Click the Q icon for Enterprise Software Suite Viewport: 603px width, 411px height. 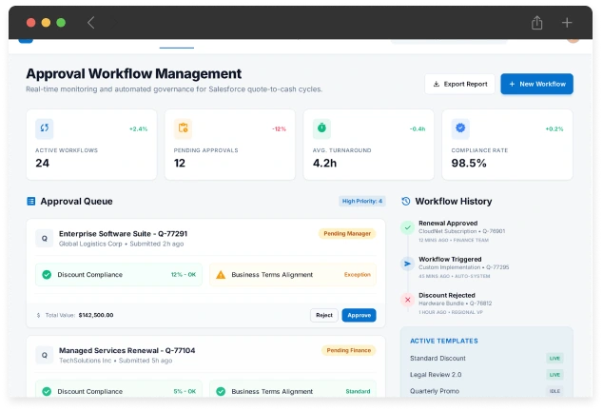click(x=45, y=238)
